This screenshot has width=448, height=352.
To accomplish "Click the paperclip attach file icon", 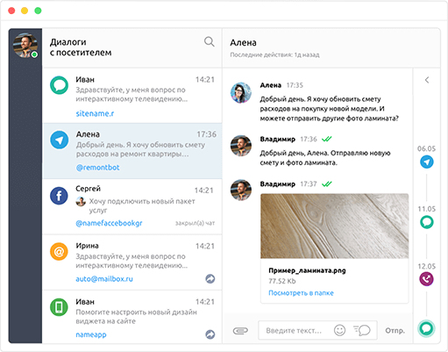I will pos(240,331).
